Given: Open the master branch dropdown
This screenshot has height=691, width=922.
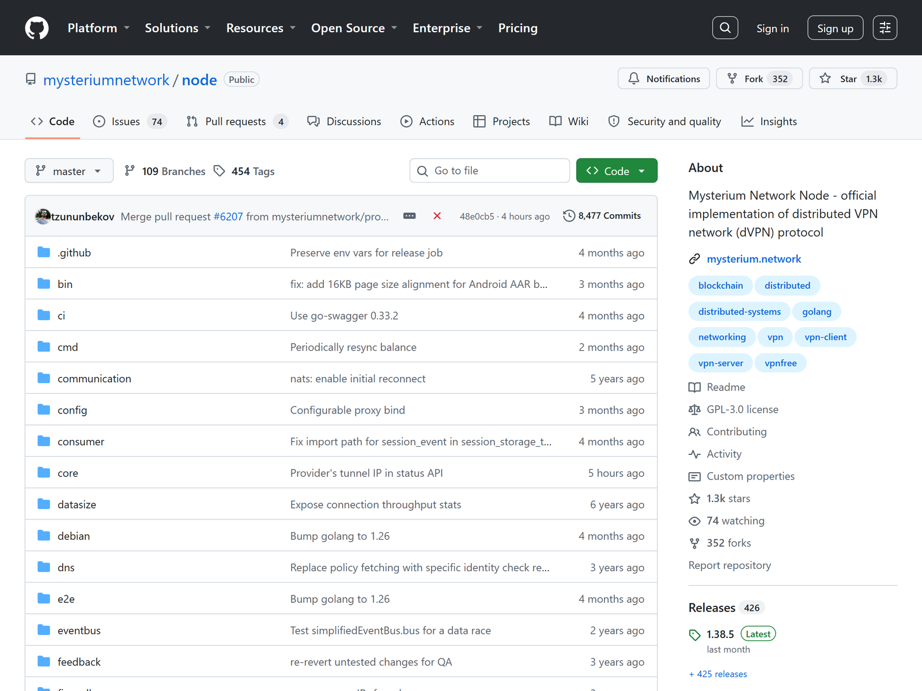Looking at the screenshot, I should click(x=69, y=170).
